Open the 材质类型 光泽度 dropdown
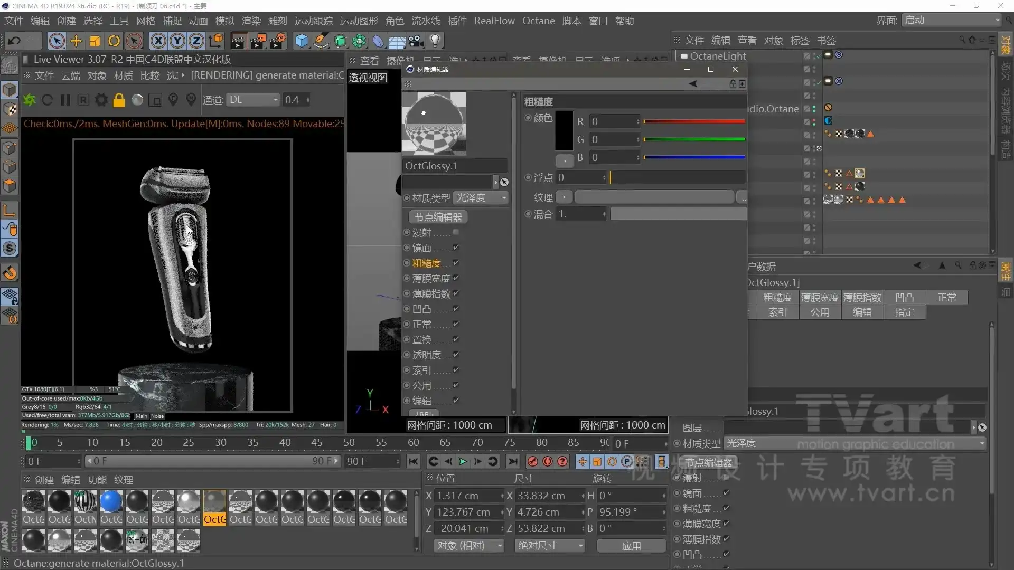Screen dimensions: 1014x570 point(481,198)
